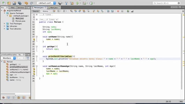Click the Navigator horizontal scrollbar
The width and height of the screenshot is (185, 104).
tap(8, 94)
